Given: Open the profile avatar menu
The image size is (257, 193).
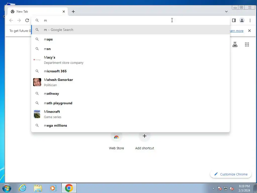Looking at the screenshot, I should coord(242,20).
